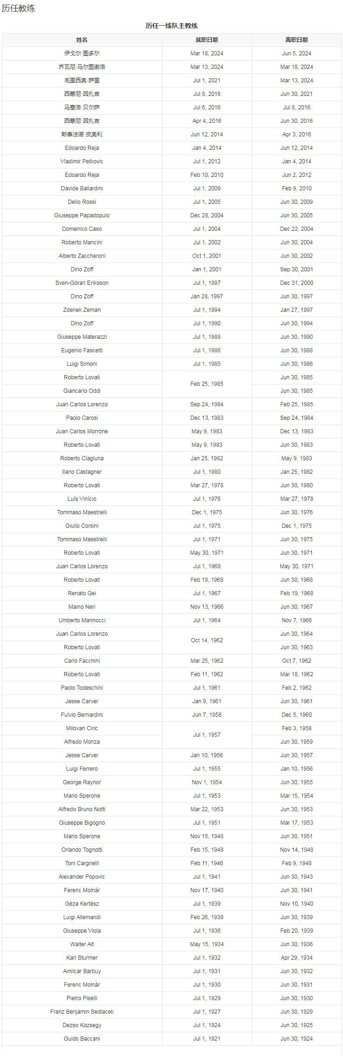
Task: Open Alberto Zaccheroni's entry
Action: point(82,256)
